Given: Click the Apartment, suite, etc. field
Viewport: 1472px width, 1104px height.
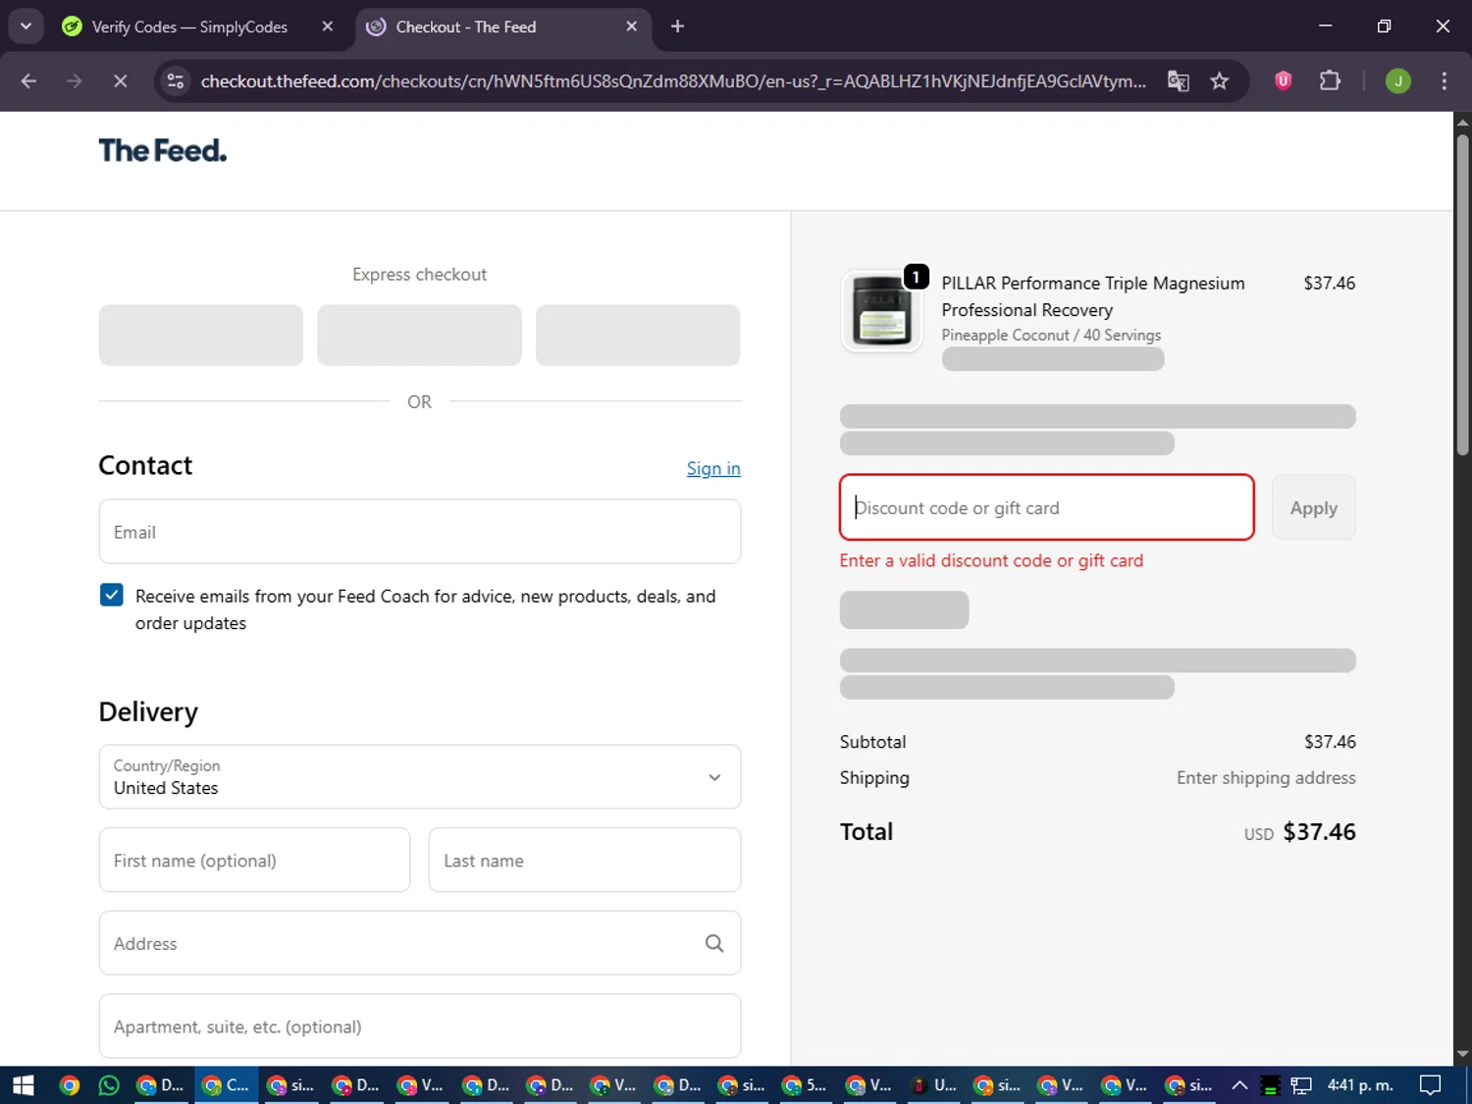Looking at the screenshot, I should coord(420,1026).
